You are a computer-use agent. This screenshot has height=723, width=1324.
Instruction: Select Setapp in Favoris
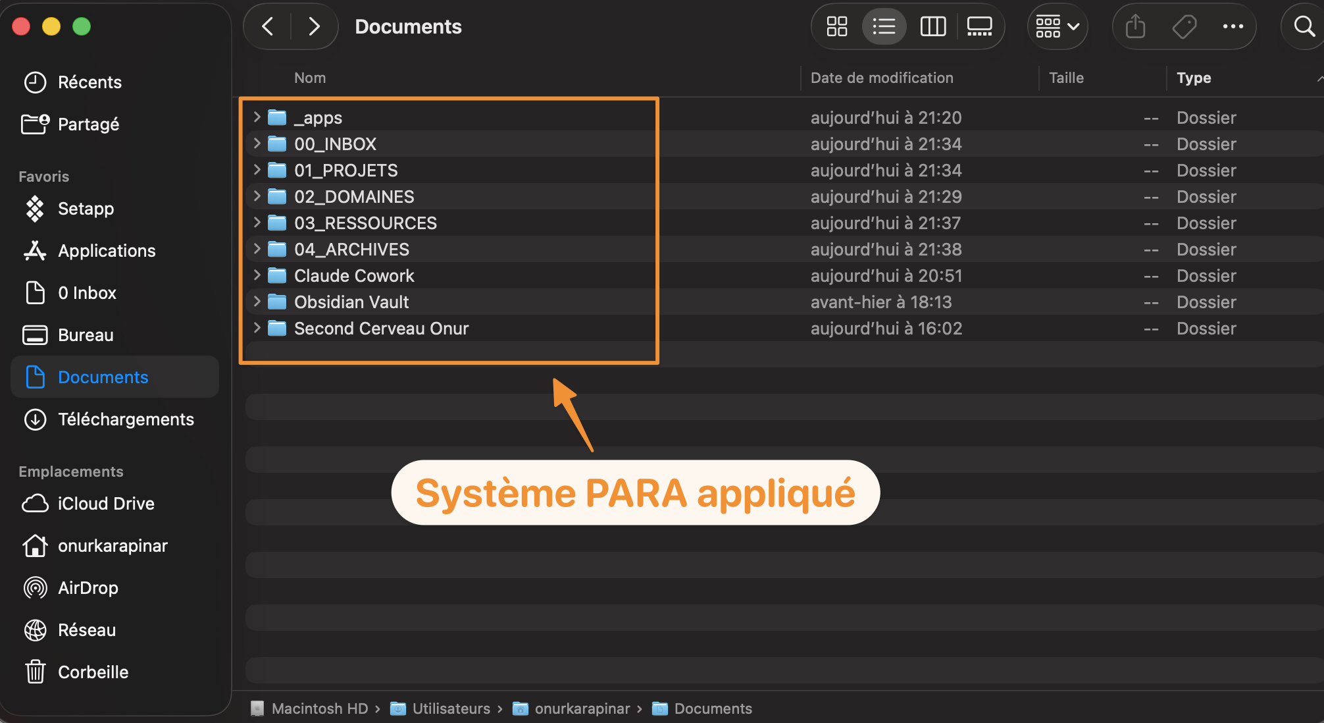pyautogui.click(x=115, y=209)
